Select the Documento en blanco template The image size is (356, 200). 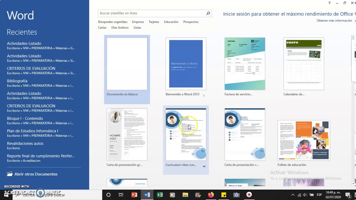click(127, 69)
